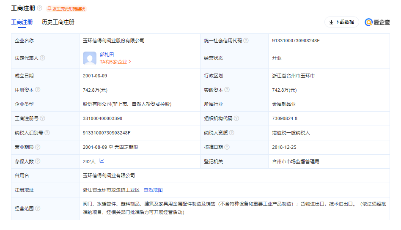Click organization code 73090824-8
Viewport: 401px width, 230px height.
coord(285,118)
